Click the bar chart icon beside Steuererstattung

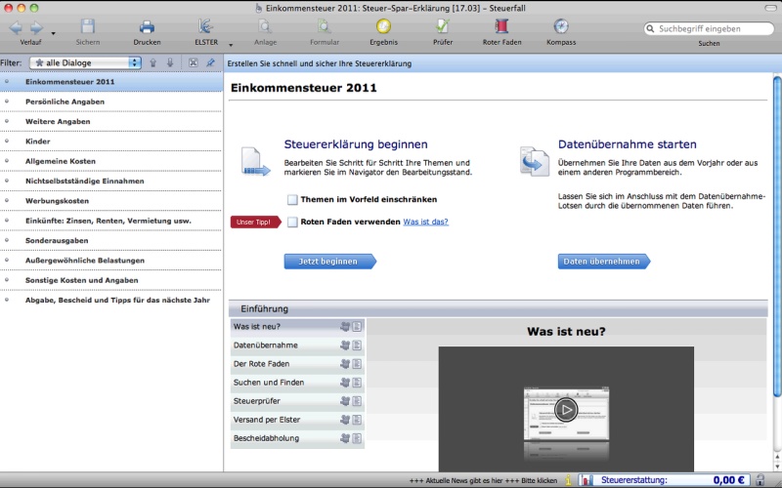pyautogui.click(x=587, y=480)
